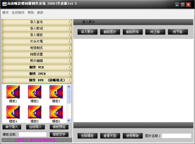
Task: Click the 模板预览 button
Action: (59, 127)
